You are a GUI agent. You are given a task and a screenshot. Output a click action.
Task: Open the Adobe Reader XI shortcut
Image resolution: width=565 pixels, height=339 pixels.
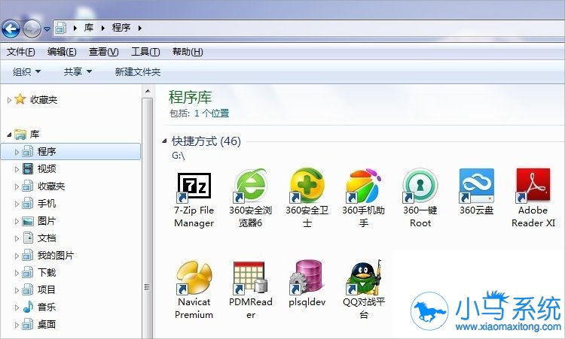click(533, 198)
